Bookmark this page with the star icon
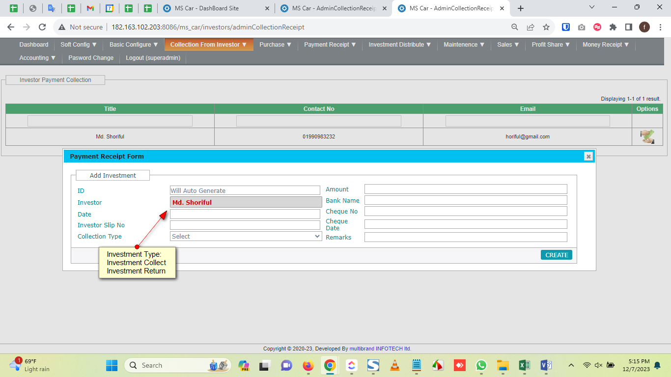This screenshot has width=671, height=377. point(546,27)
